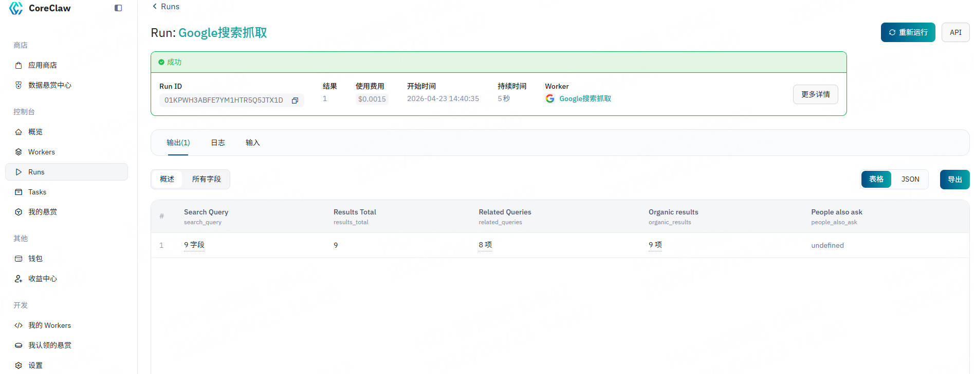Open the Google搜索抓取 Worker link

click(585, 99)
